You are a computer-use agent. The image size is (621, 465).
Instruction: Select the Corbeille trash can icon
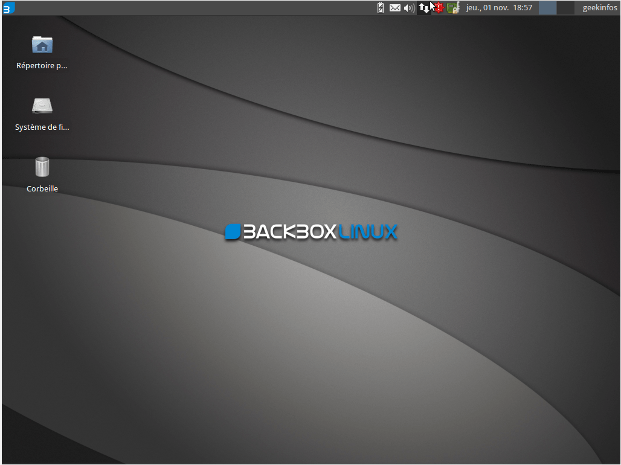[42, 167]
